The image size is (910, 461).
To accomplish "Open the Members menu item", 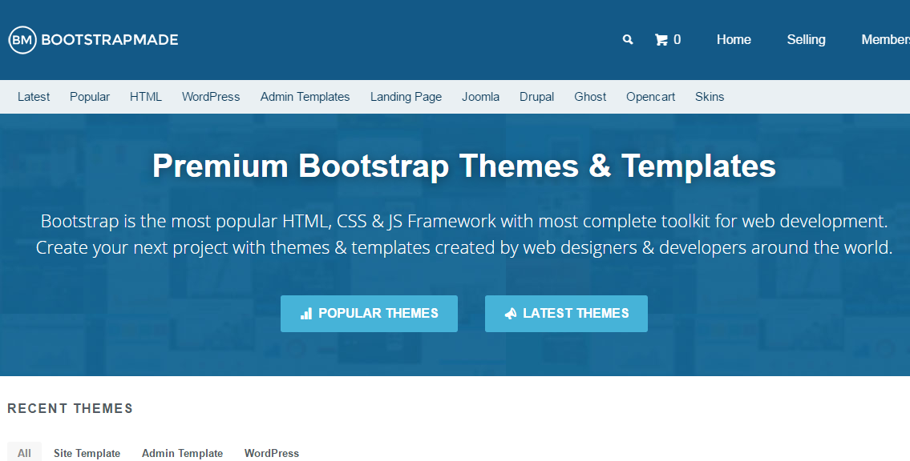I will click(885, 39).
